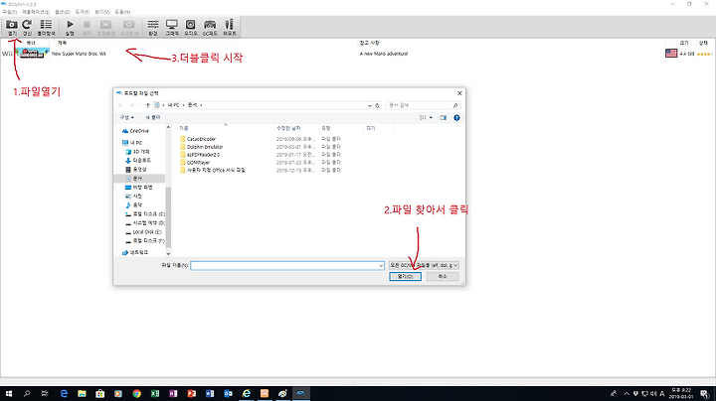Click the star rating of the game

click(705, 54)
